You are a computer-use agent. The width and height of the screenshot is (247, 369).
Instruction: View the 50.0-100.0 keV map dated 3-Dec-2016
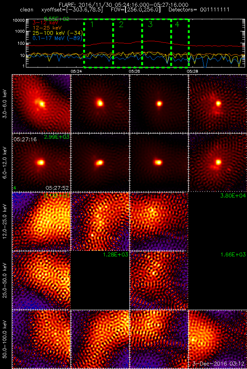click(x=218, y=339)
